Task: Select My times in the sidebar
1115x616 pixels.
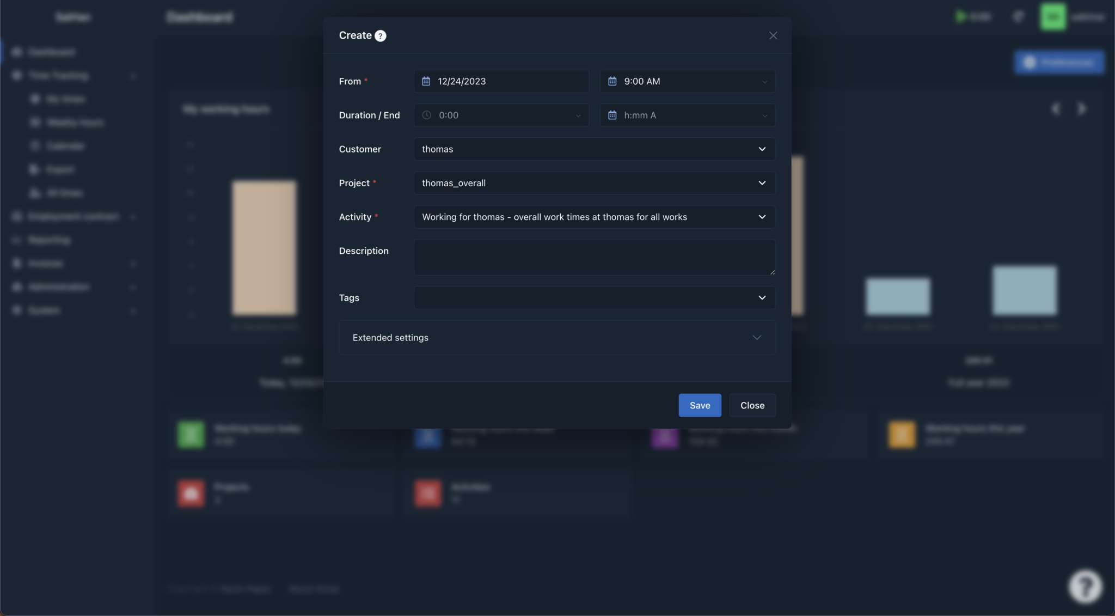Action: pos(65,99)
